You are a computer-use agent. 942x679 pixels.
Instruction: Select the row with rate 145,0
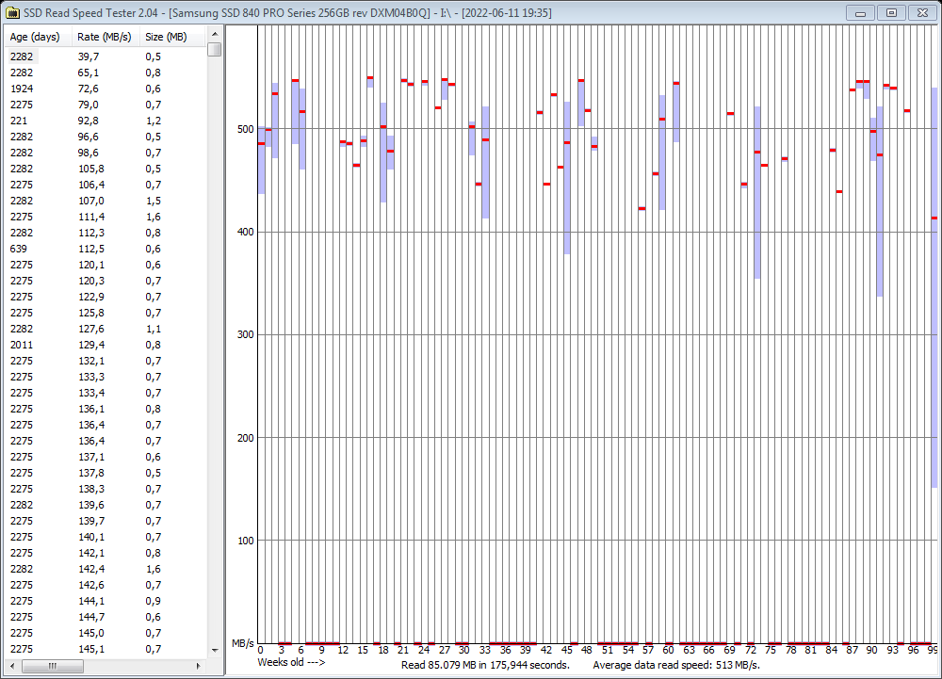pos(106,633)
